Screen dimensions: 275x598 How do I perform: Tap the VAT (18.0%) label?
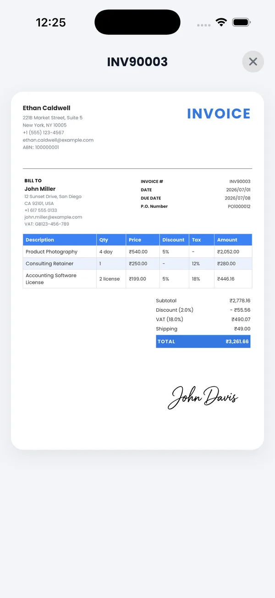tap(170, 319)
